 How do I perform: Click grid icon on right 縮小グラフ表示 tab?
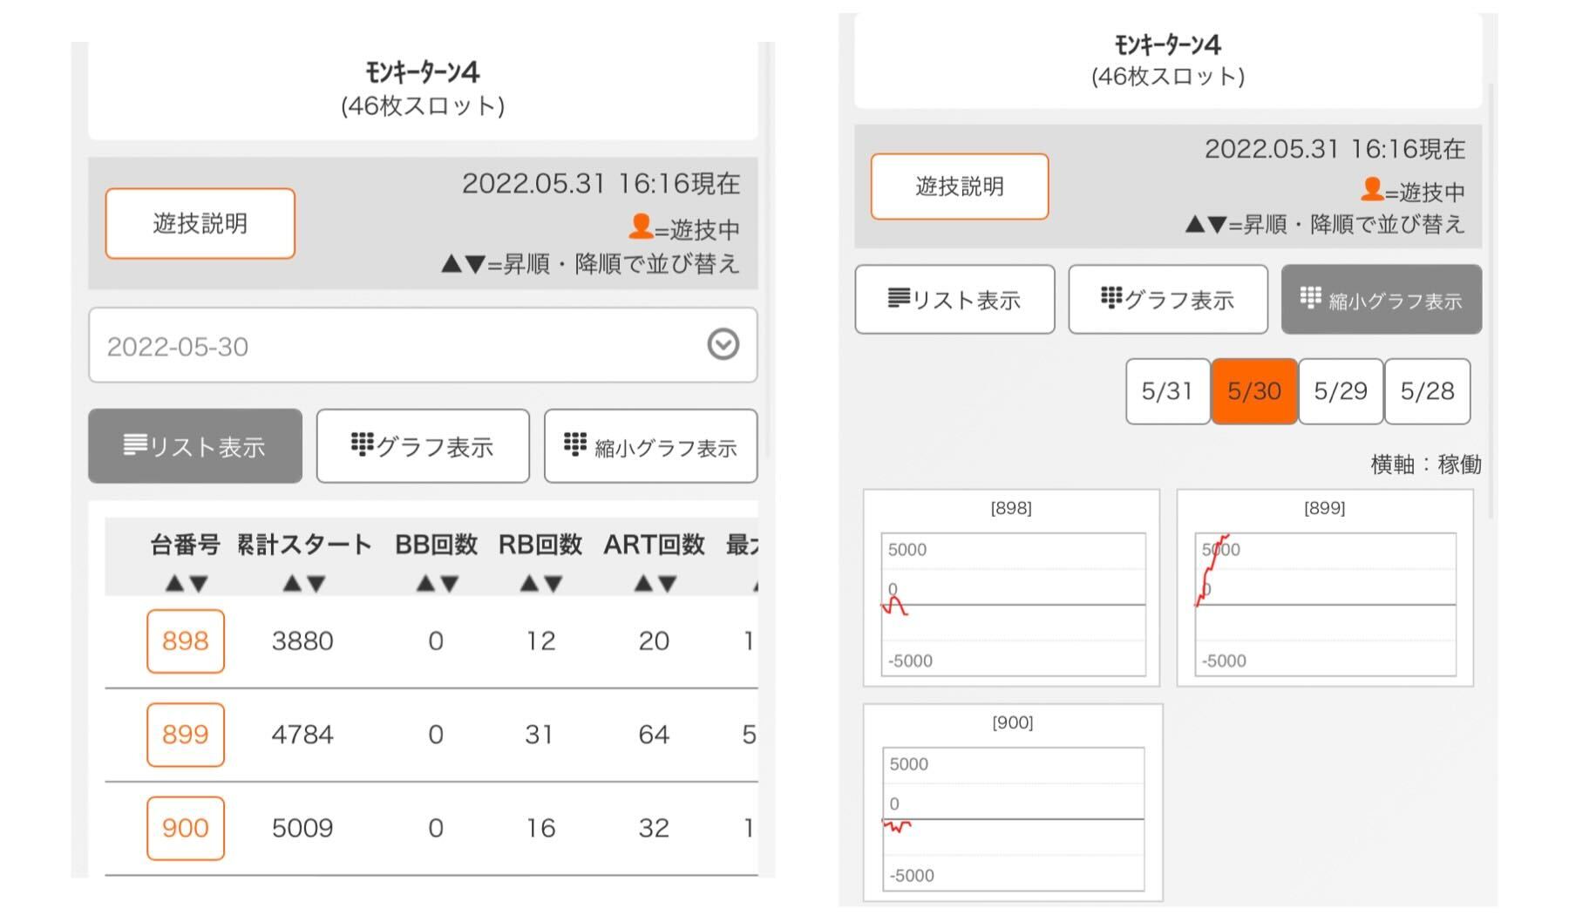tap(1310, 298)
